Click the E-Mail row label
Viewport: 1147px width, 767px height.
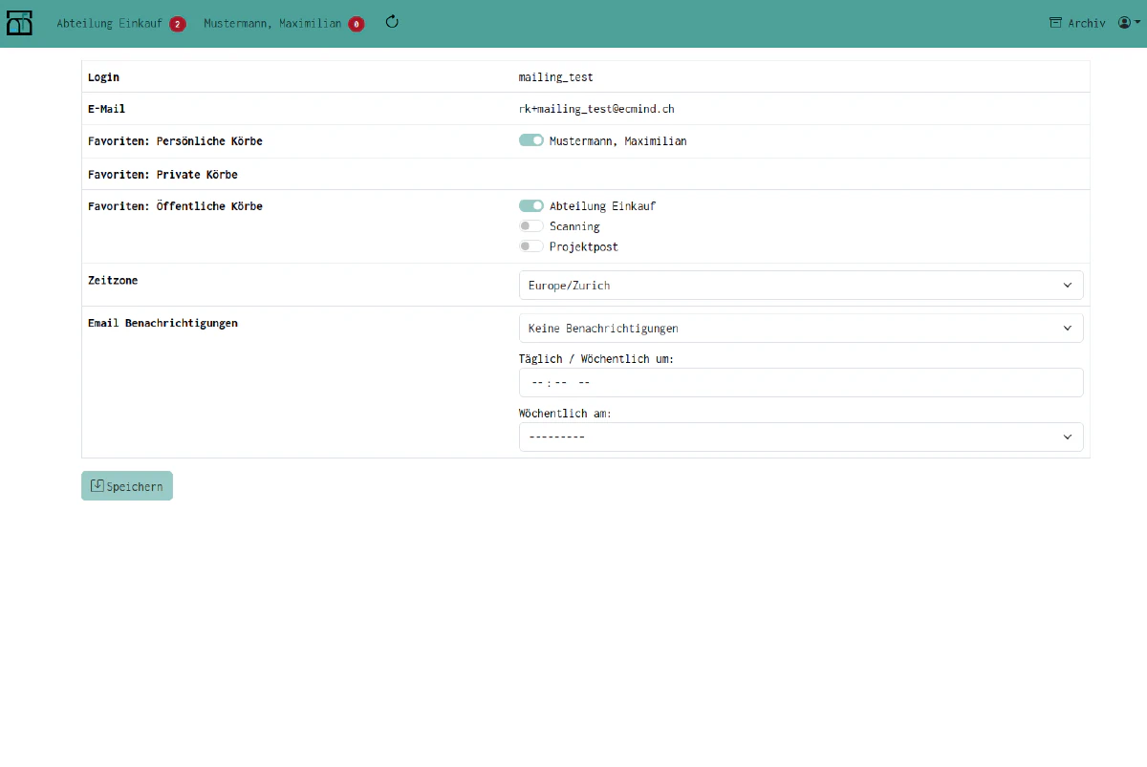click(106, 109)
